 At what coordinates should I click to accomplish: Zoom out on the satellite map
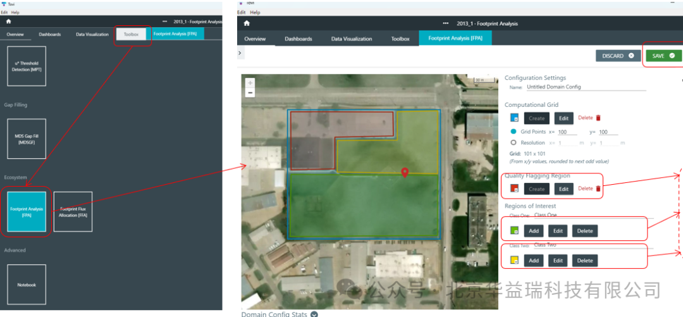pyautogui.click(x=250, y=93)
